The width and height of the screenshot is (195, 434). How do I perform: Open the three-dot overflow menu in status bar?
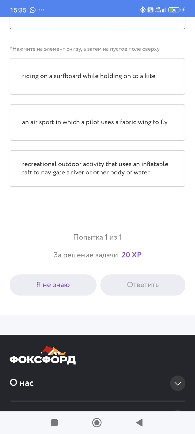(41, 10)
